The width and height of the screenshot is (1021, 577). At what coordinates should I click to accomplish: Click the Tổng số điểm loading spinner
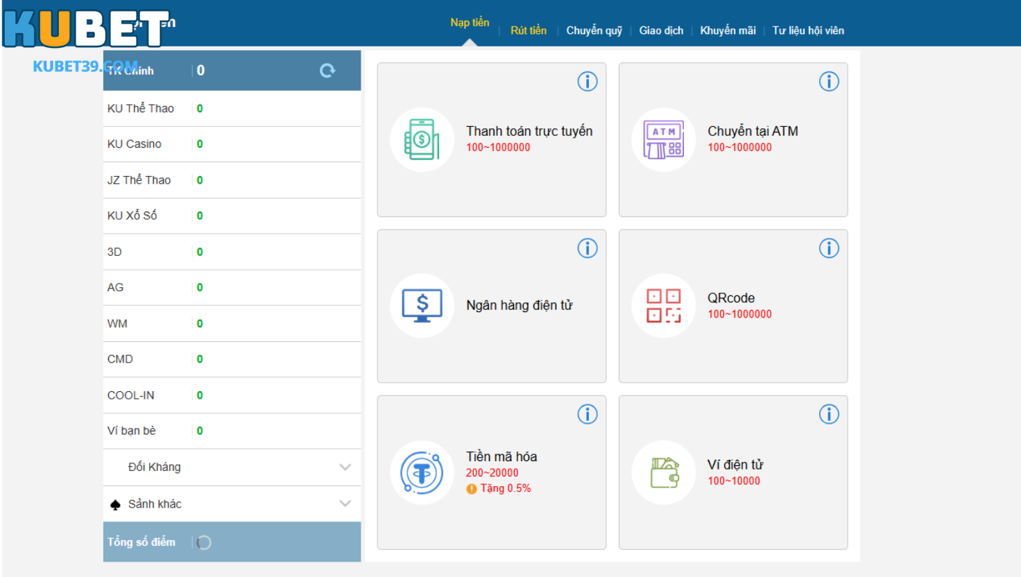tap(204, 542)
